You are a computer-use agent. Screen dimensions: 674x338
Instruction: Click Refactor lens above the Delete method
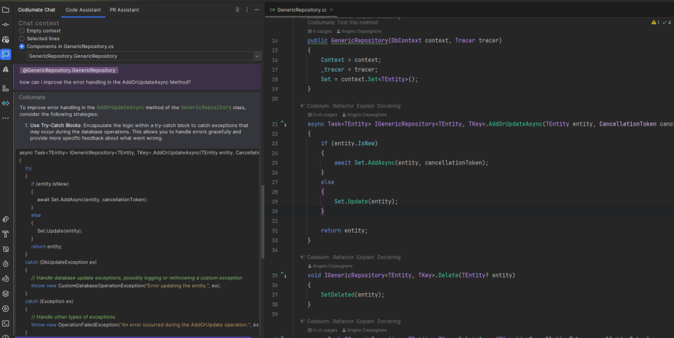pyautogui.click(x=343, y=257)
